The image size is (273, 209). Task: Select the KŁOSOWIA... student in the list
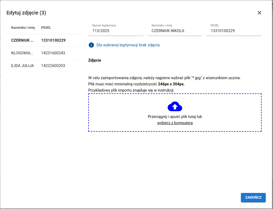pos(22,53)
